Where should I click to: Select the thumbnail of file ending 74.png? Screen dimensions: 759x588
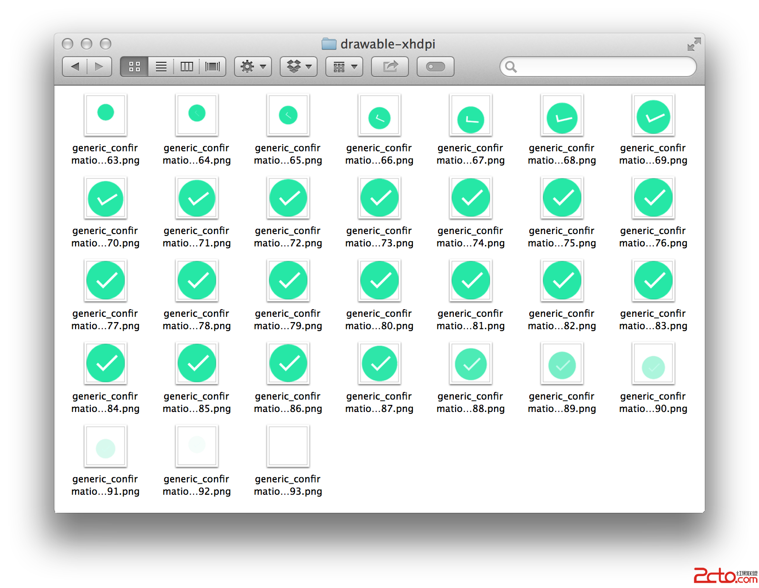(471, 197)
